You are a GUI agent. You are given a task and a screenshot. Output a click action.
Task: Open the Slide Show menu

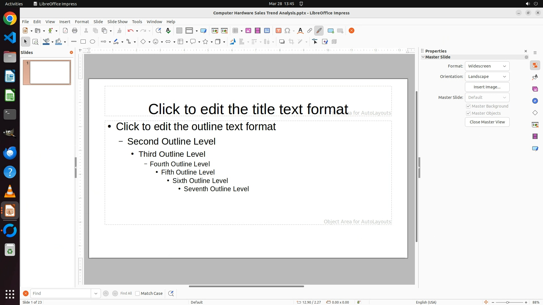coord(117,22)
